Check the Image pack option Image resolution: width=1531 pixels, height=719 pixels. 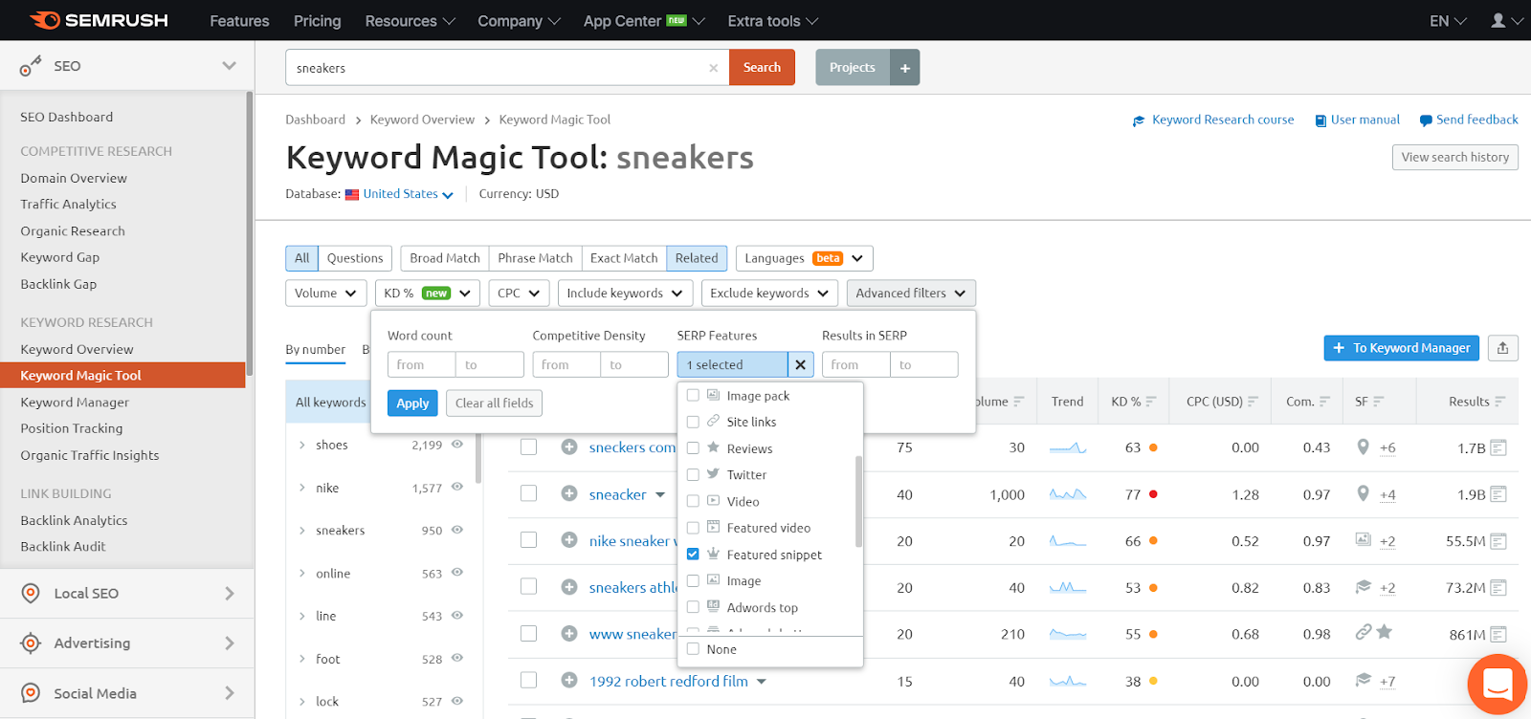pyautogui.click(x=693, y=395)
